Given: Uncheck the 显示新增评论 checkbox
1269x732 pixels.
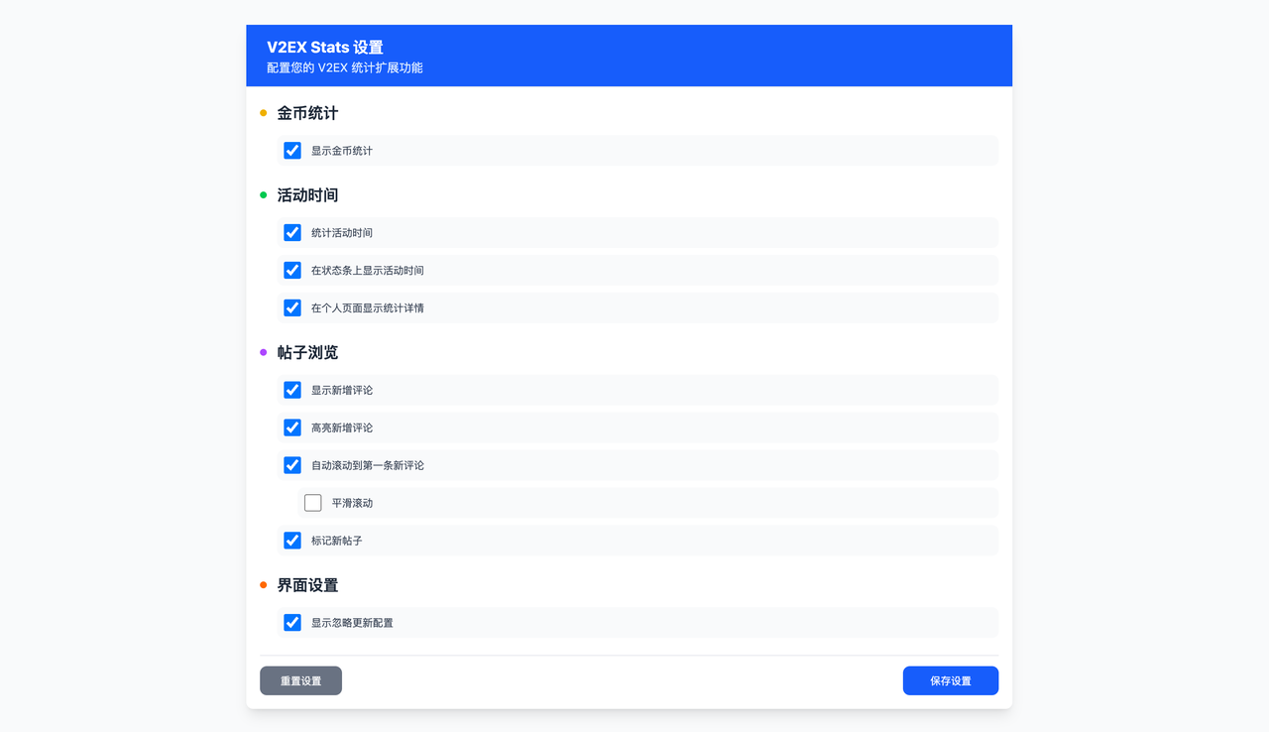Looking at the screenshot, I should coord(292,390).
